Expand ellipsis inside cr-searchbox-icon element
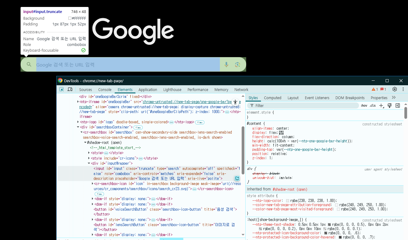The width and height of the screenshot is (408, 240). 194,189
